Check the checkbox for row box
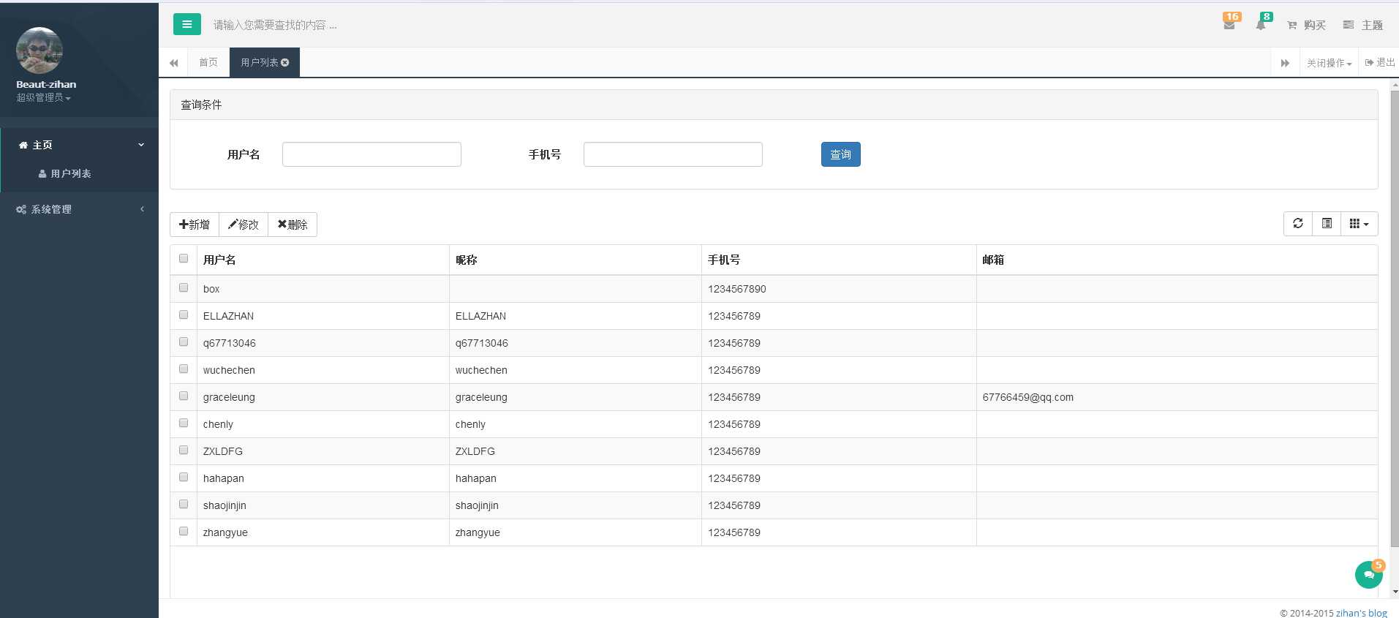Viewport: 1399px width, 618px height. point(184,288)
